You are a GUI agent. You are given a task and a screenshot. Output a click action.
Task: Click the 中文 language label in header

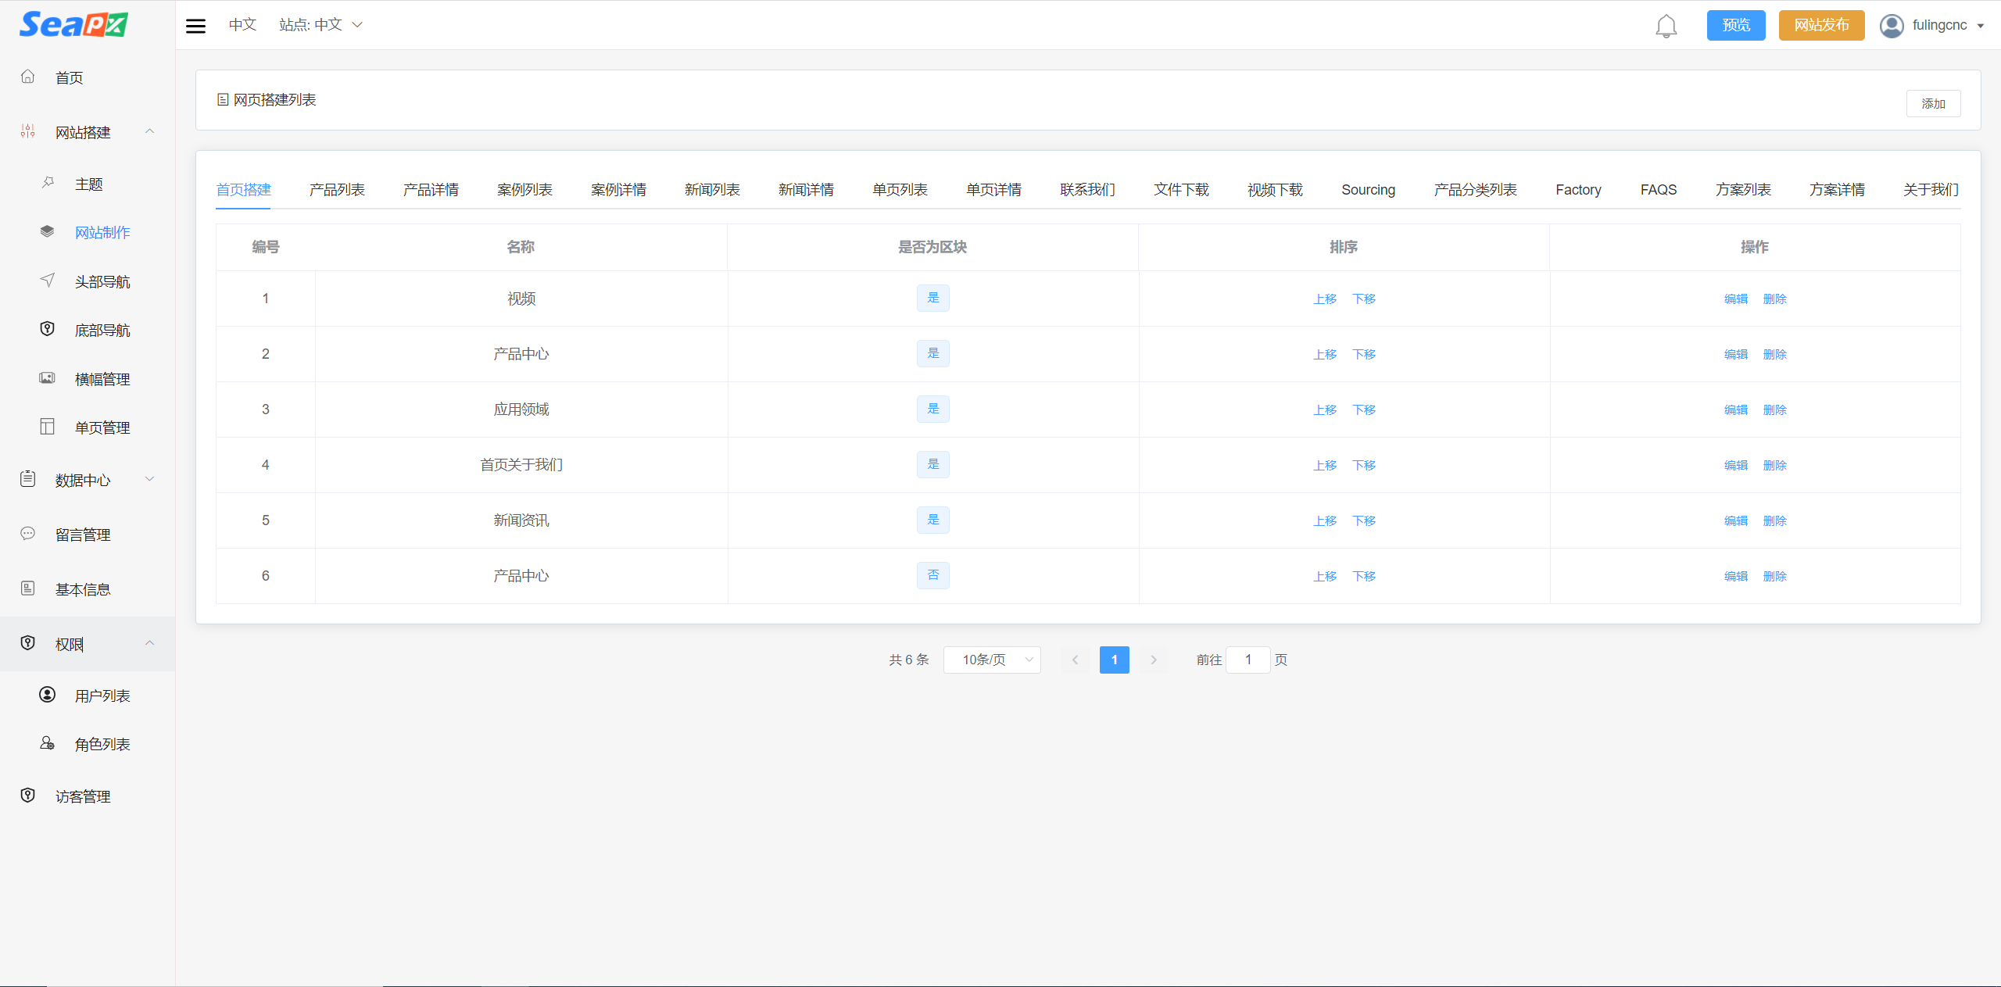tap(242, 25)
